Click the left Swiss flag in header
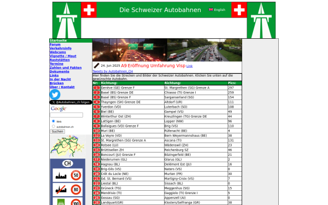Screen dimensions: 328x205 point(89,10)
